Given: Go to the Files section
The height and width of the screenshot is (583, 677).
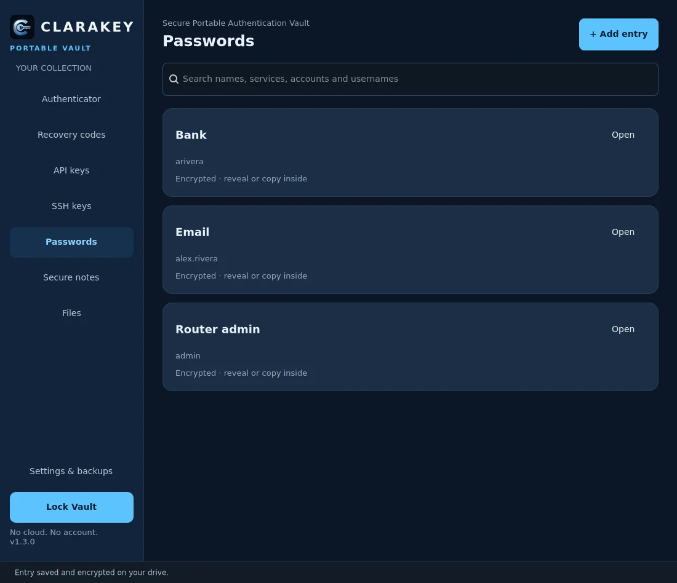Looking at the screenshot, I should 71,313.
